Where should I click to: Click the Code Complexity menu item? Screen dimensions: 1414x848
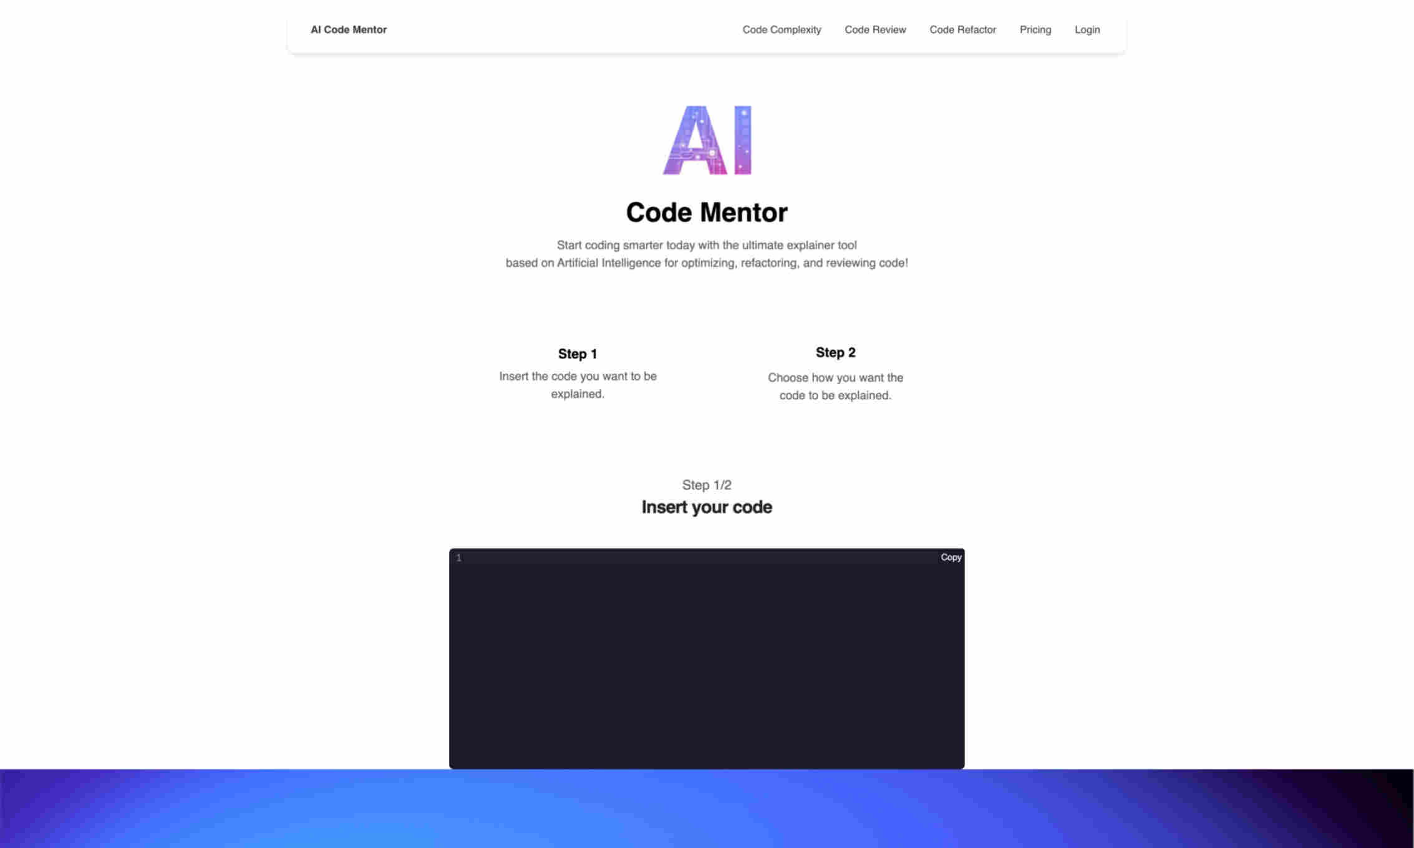tap(782, 29)
